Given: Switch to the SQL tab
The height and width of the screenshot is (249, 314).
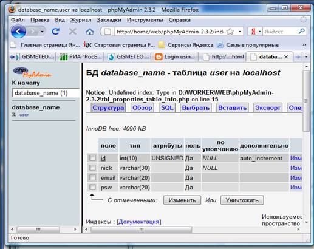Looking at the screenshot, I should [x=167, y=107].
